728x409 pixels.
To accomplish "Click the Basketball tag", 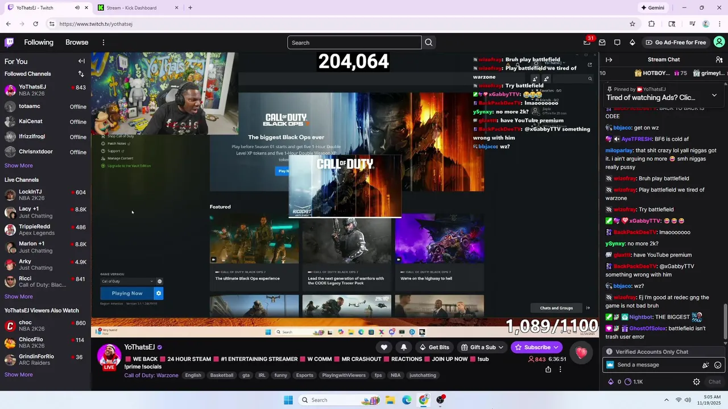I will [222, 375].
